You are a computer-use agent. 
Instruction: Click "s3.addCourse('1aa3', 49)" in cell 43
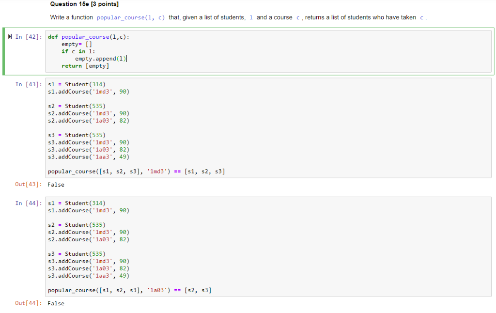(x=89, y=156)
